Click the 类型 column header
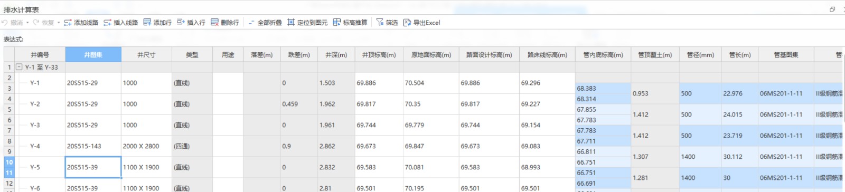Screen dimensions: 845x192 [x=192, y=55]
